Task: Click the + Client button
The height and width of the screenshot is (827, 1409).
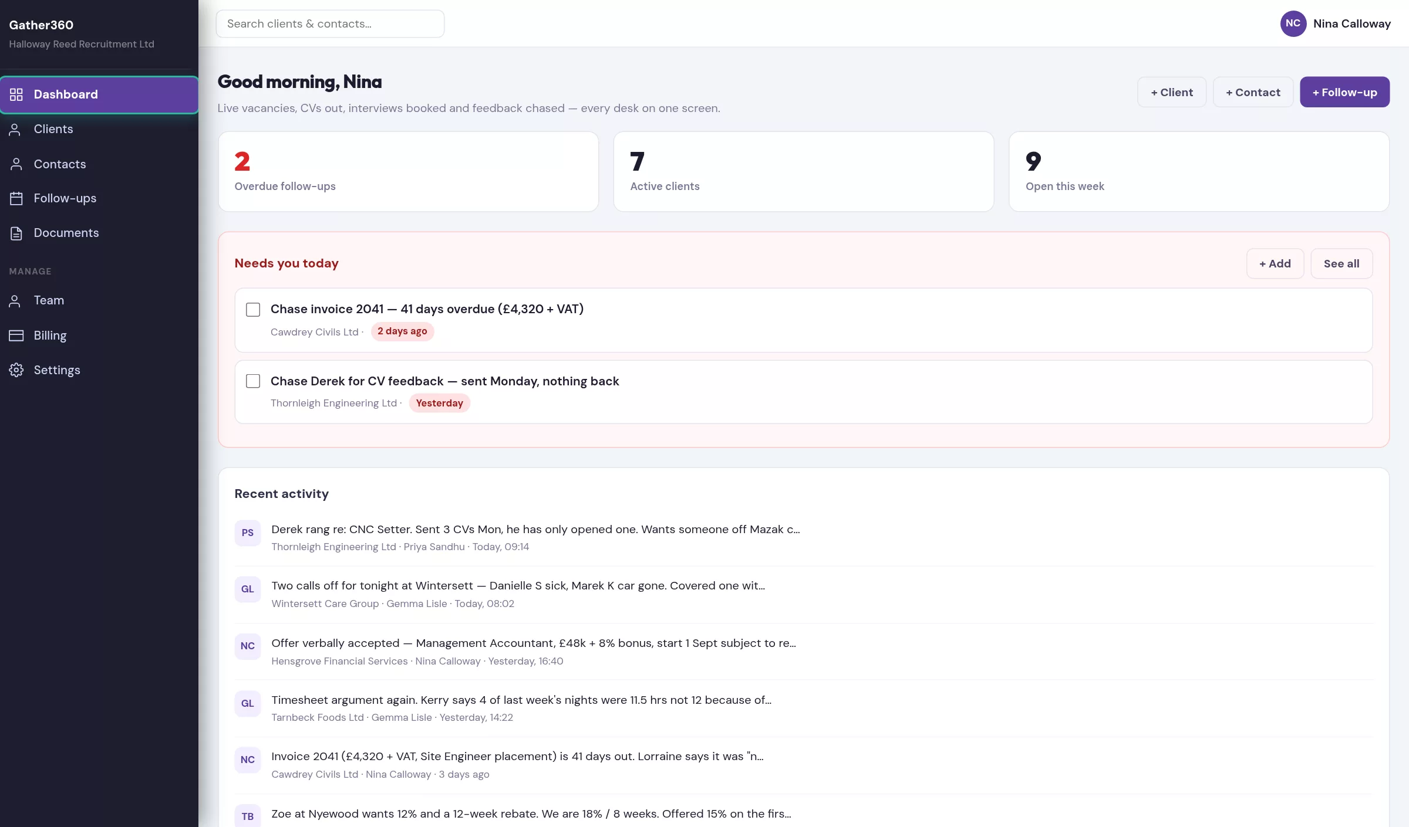Action: [x=1172, y=92]
